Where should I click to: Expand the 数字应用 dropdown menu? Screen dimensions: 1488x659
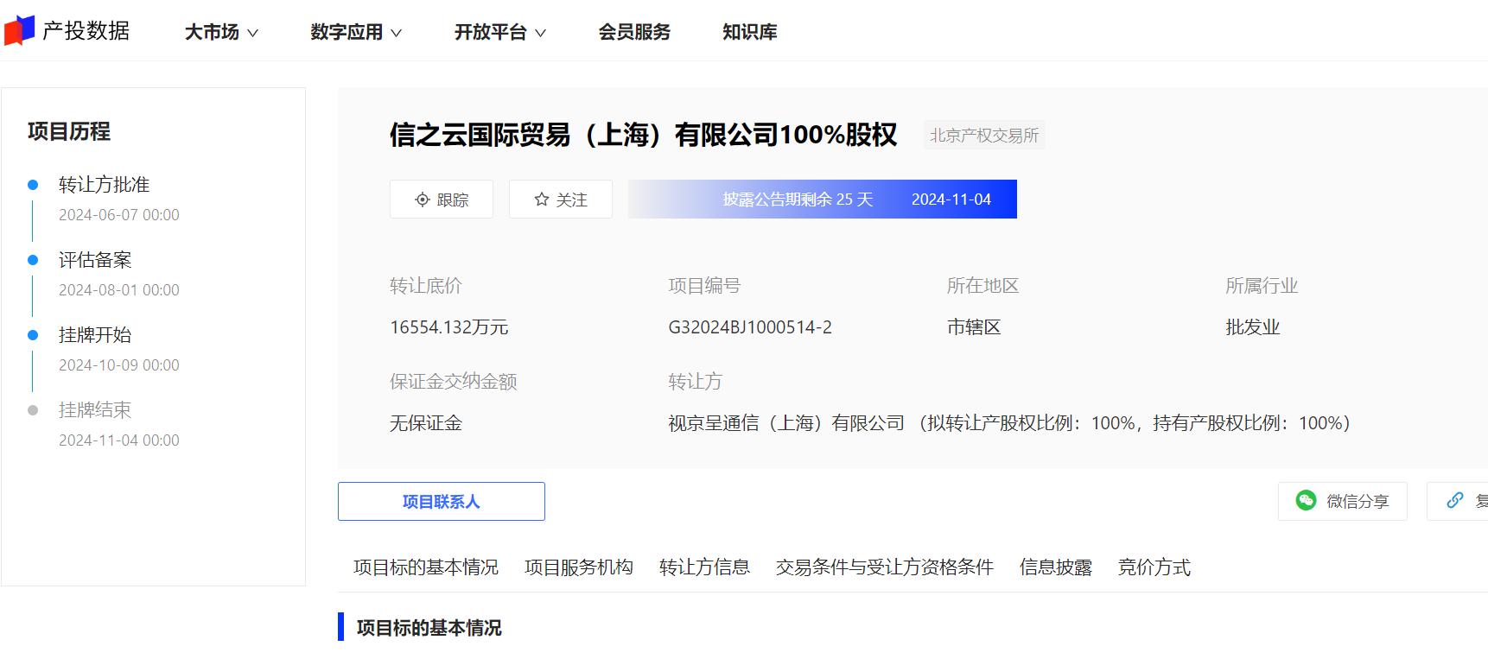click(x=356, y=32)
